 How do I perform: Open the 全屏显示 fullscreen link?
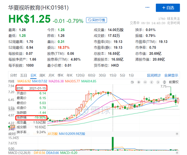(171, 75)
